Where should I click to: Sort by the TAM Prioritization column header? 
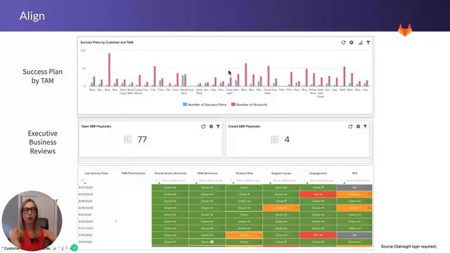pos(133,174)
